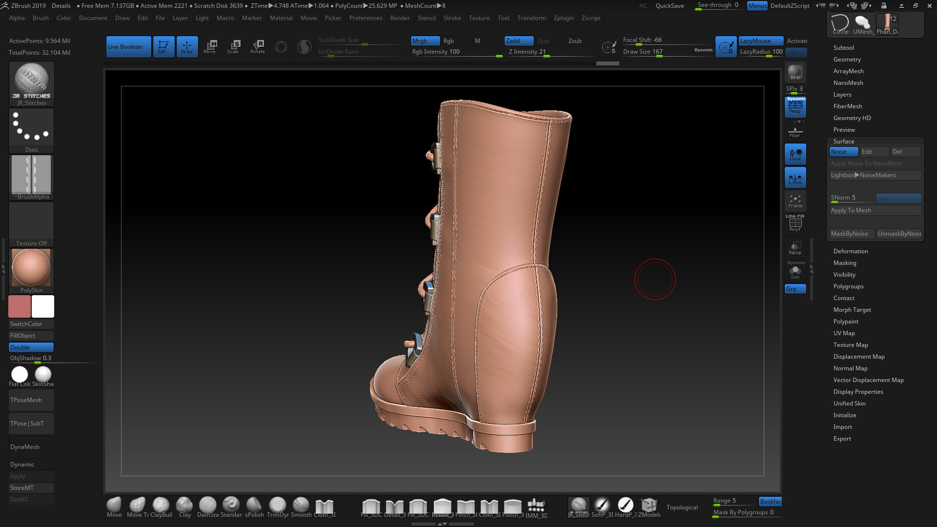Activate the Scale tool

234,46
